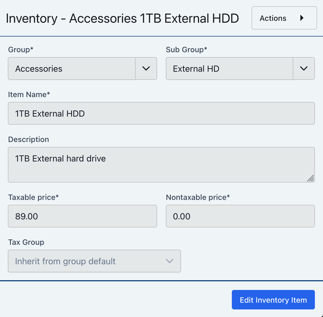Viewport: 323px width, 317px height.
Task: Click the Edit Inventory Item button
Action: (x=273, y=300)
